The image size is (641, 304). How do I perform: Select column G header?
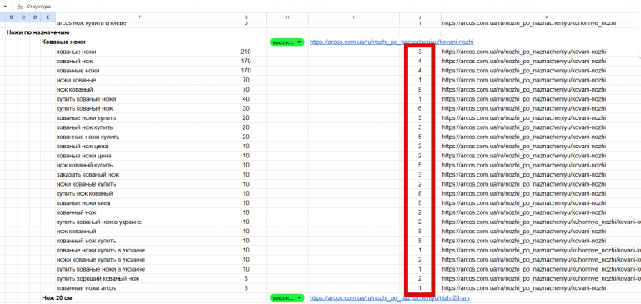point(245,17)
